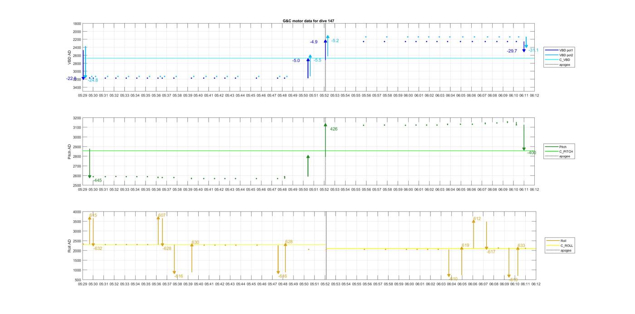Click the title "G&C motor data for dive 147"
Screen dimensions: 635x314
click(308, 21)
